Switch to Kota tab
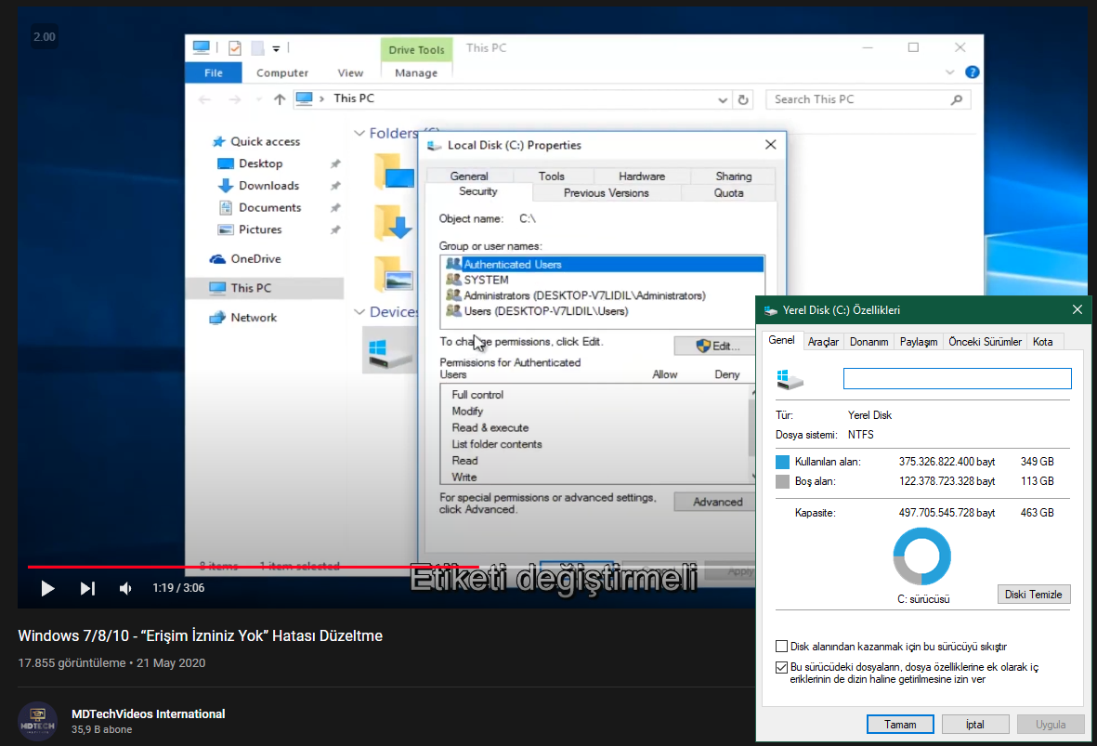The height and width of the screenshot is (746, 1097). click(1042, 342)
